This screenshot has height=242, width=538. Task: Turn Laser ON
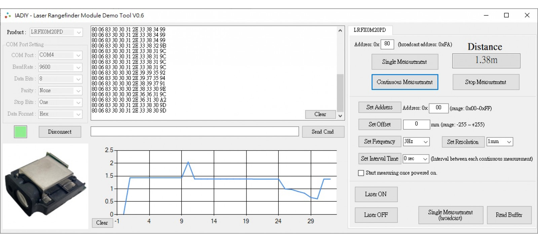pyautogui.click(x=376, y=194)
